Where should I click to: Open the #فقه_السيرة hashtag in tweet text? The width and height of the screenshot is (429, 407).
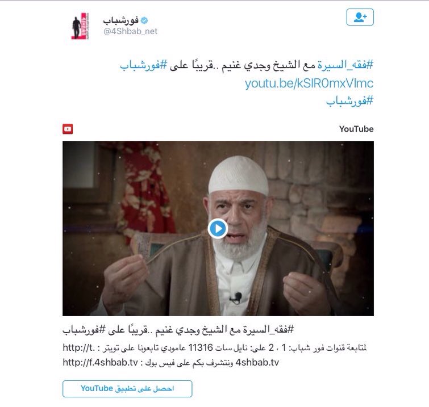[x=345, y=65]
